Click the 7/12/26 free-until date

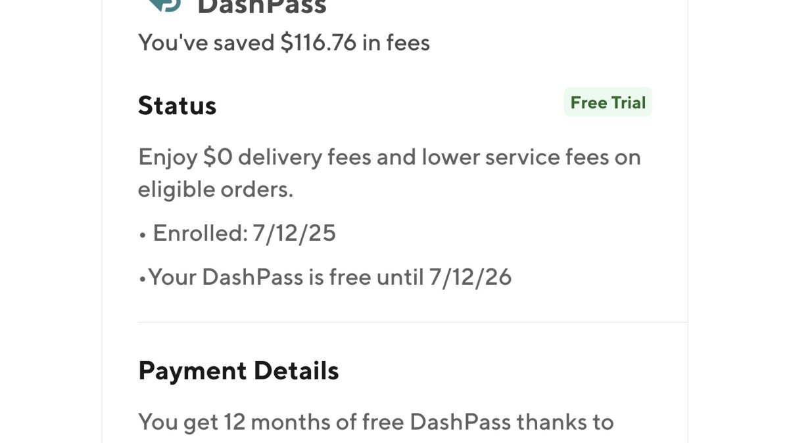[470, 277]
